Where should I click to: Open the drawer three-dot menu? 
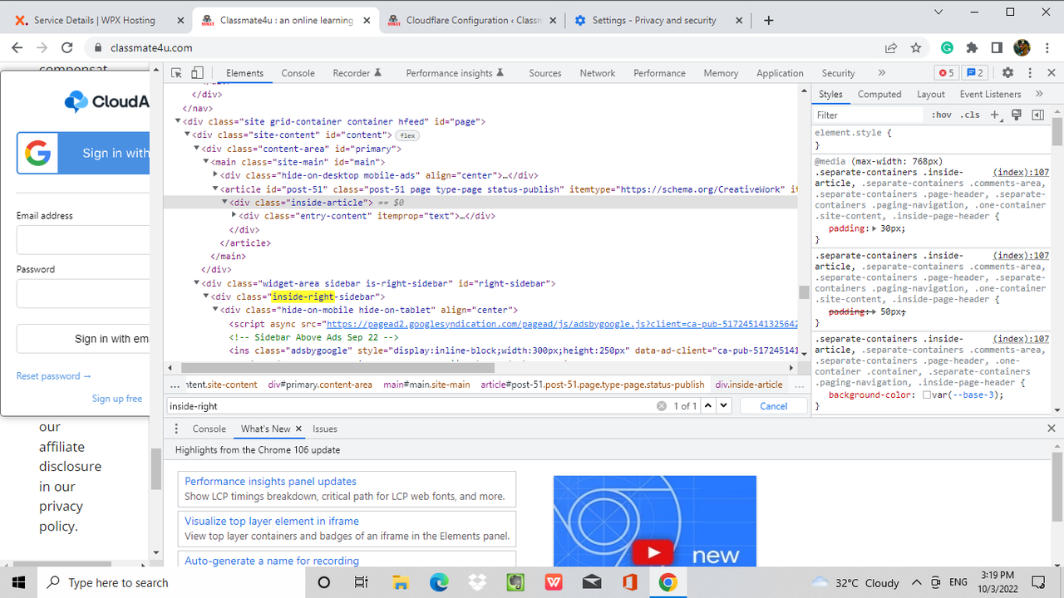[x=176, y=429]
